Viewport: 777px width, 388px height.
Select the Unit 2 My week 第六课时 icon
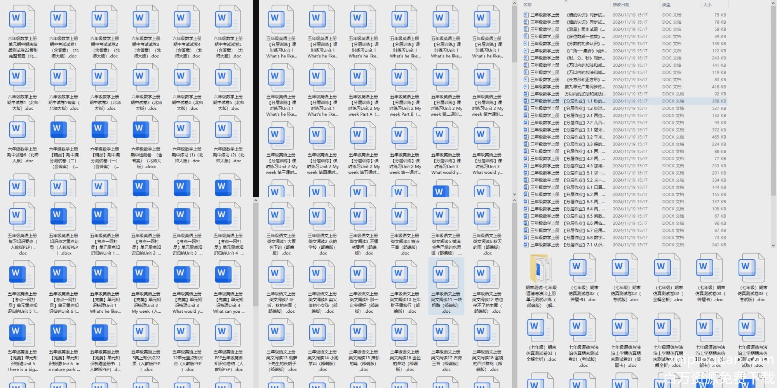pos(486,78)
